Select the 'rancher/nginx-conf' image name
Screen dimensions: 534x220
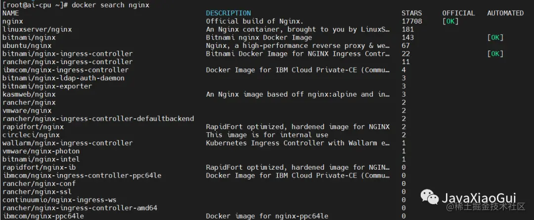(x=39, y=183)
